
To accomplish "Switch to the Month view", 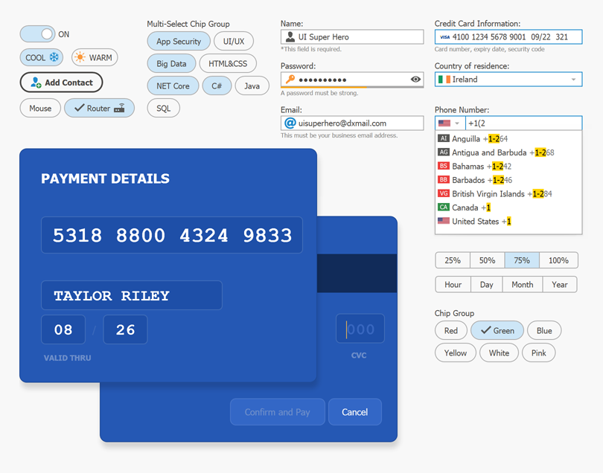I will [x=522, y=284].
